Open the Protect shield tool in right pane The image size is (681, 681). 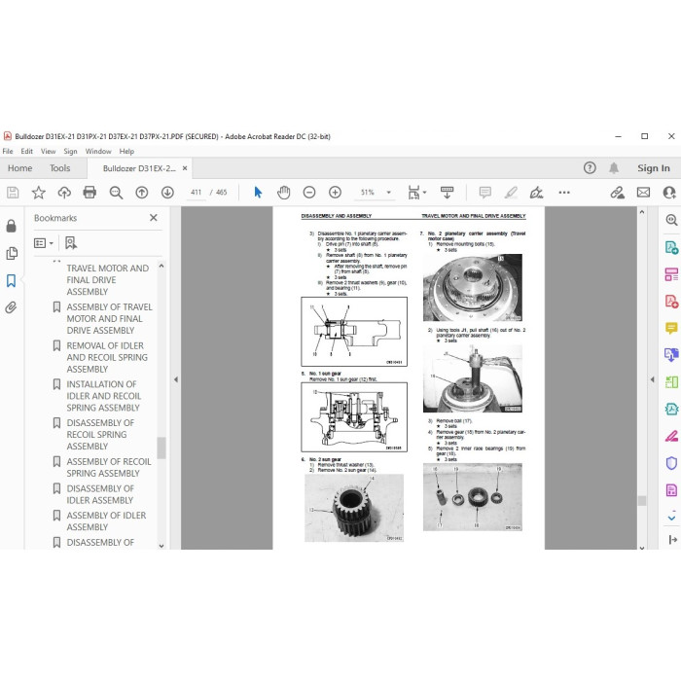(x=671, y=463)
